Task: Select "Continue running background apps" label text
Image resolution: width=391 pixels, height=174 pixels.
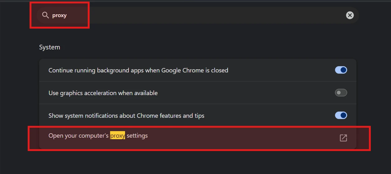Action: pos(96,71)
